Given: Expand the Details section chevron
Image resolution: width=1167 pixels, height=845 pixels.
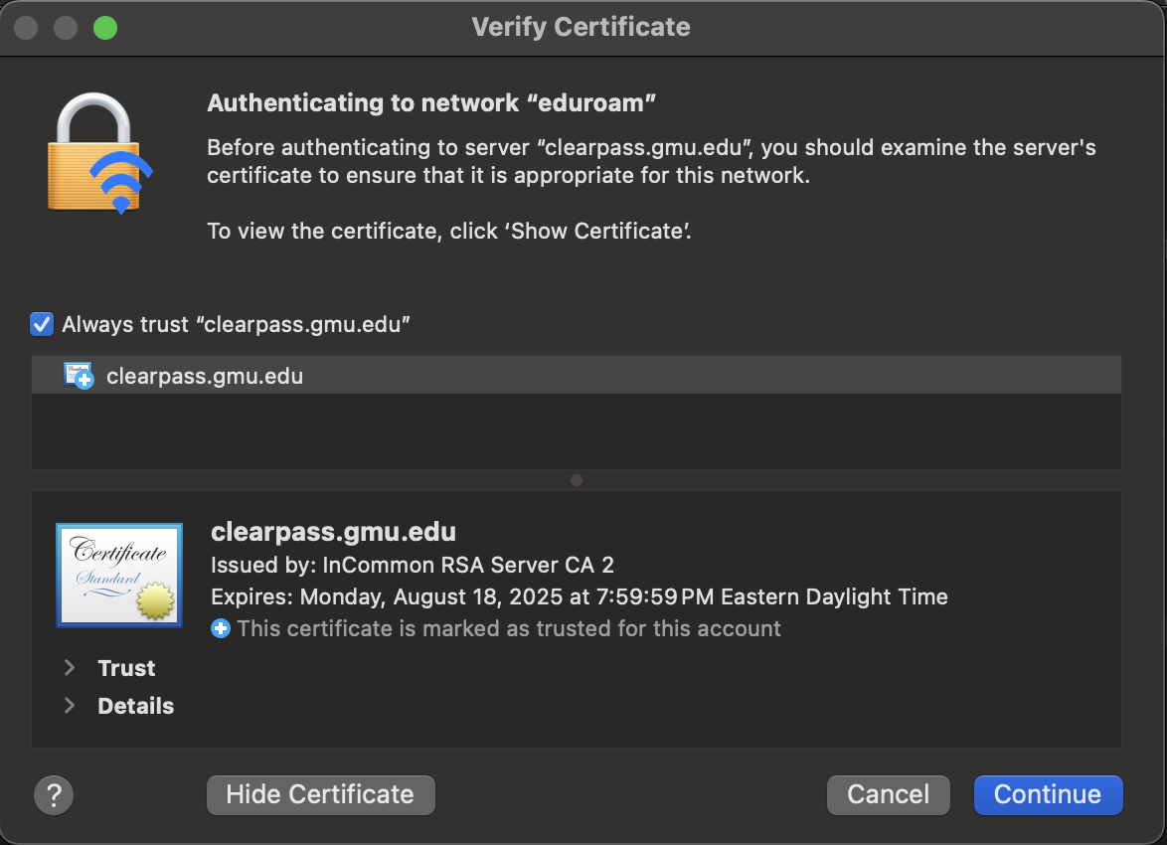Looking at the screenshot, I should click(x=70, y=706).
